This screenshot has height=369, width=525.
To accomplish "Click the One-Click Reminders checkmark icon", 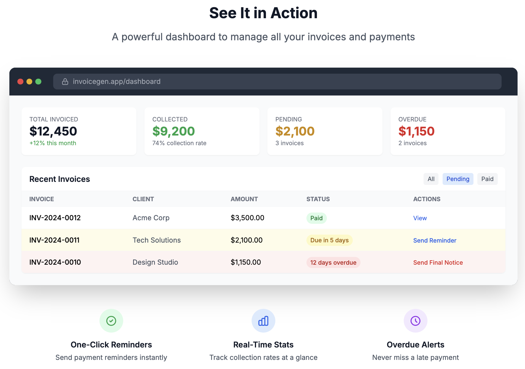I will (111, 320).
